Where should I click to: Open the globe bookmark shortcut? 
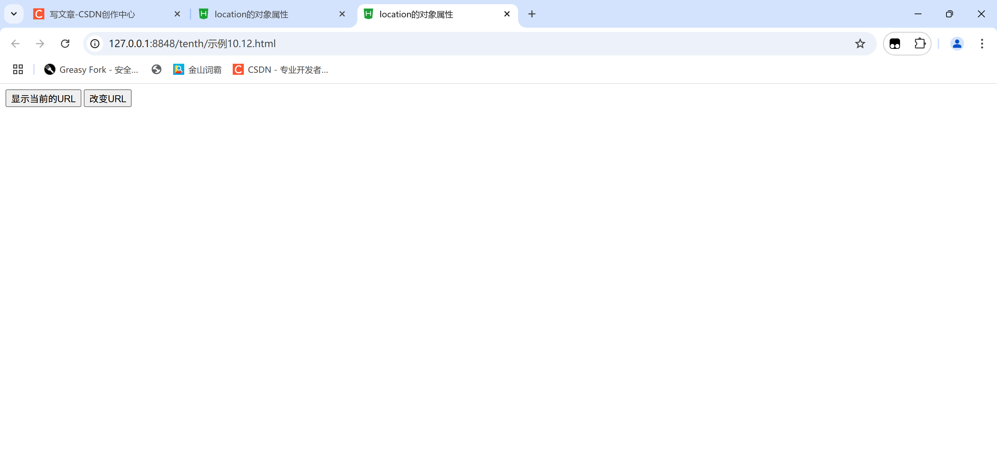coord(157,69)
